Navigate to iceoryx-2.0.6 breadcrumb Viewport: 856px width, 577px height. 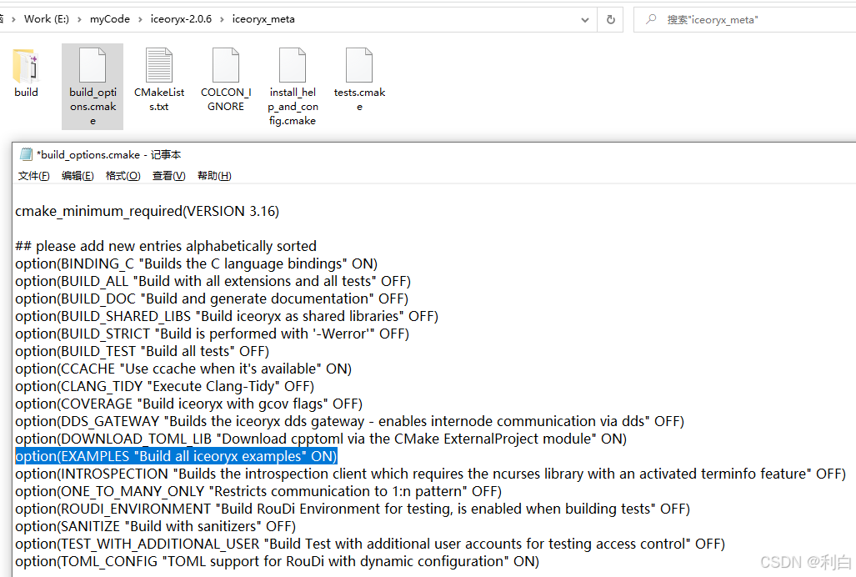[181, 19]
